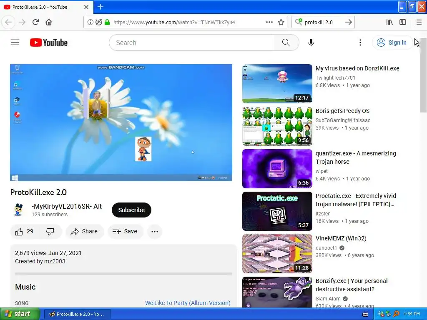Screen dimensions: 427x320
Task: Save the video to a playlist
Action: pos(125,232)
